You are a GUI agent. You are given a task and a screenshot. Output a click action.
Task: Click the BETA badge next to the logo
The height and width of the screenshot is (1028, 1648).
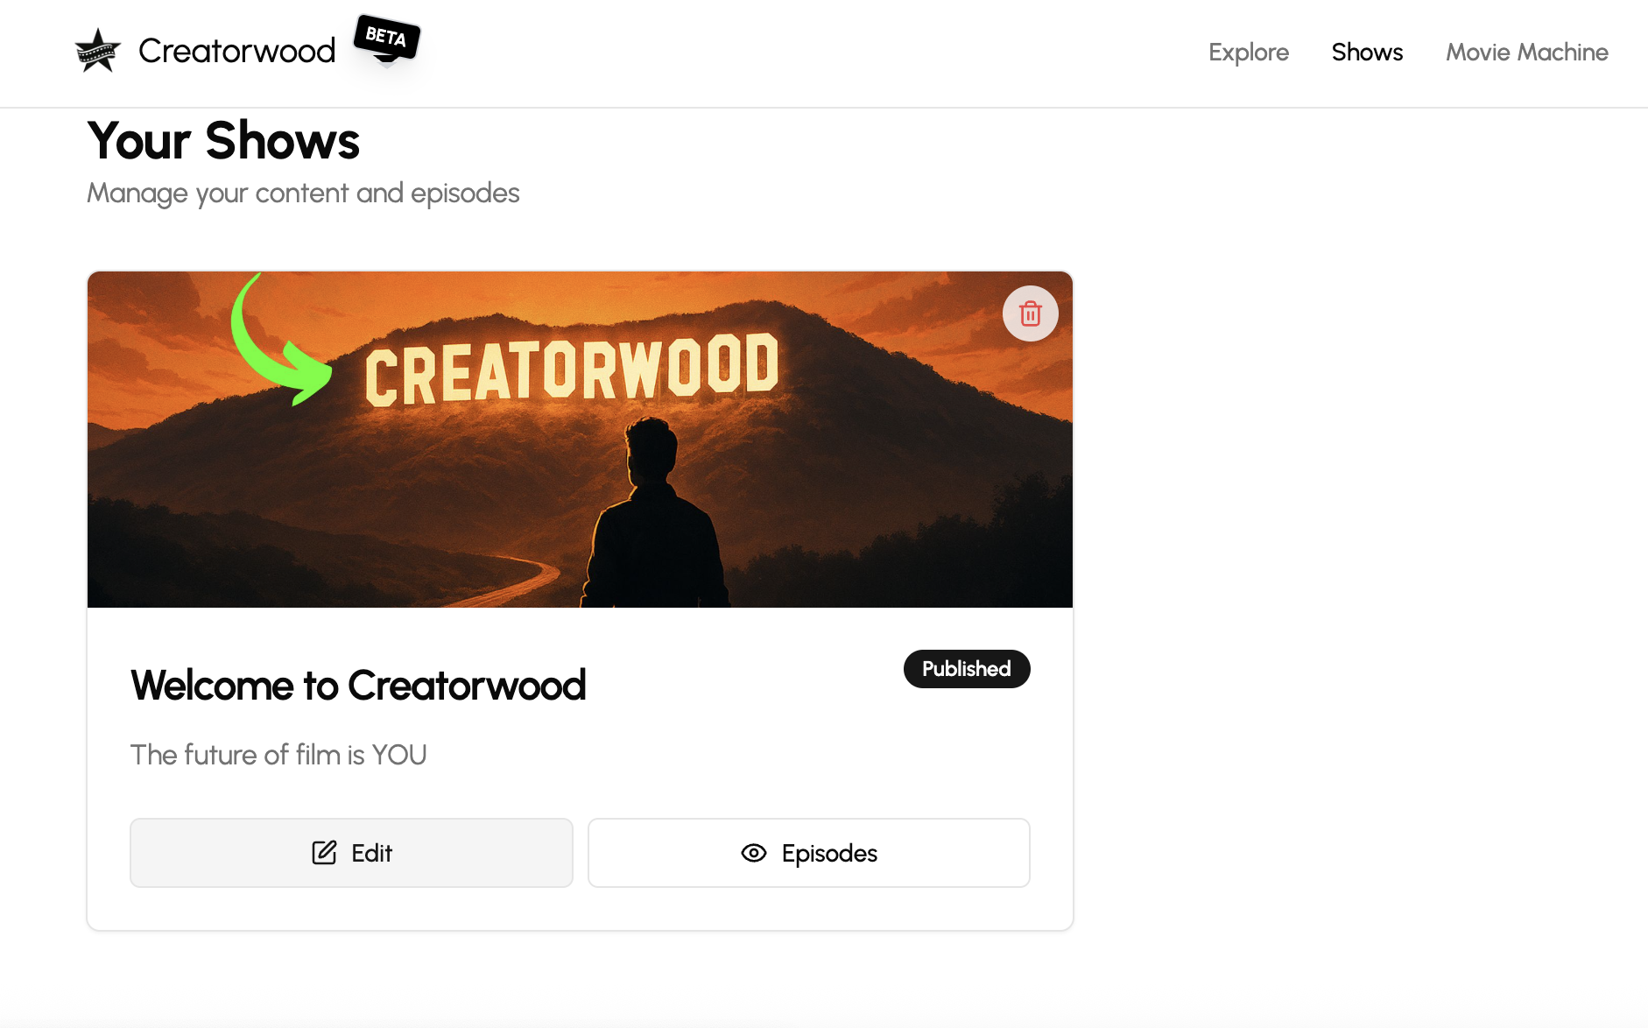click(x=386, y=39)
